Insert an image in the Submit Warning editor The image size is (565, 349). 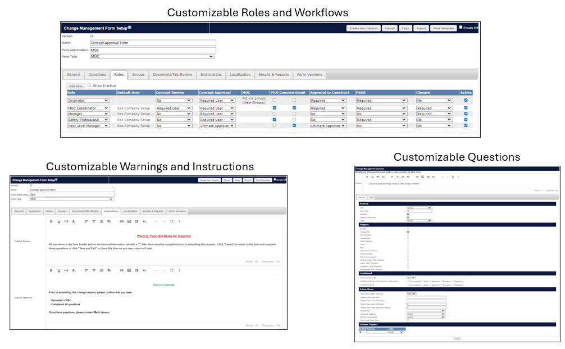129,270
